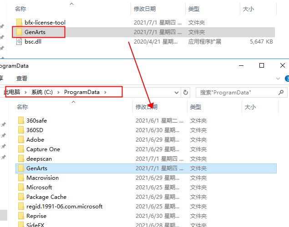Click the 应用程序扩展 type cell

(x=205, y=41)
